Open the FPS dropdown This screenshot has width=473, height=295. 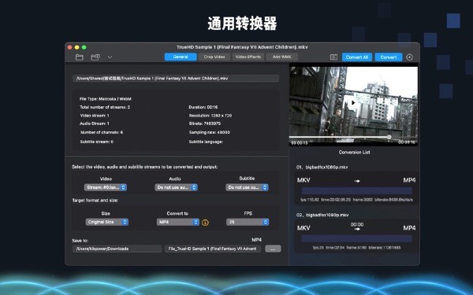pyautogui.click(x=248, y=222)
